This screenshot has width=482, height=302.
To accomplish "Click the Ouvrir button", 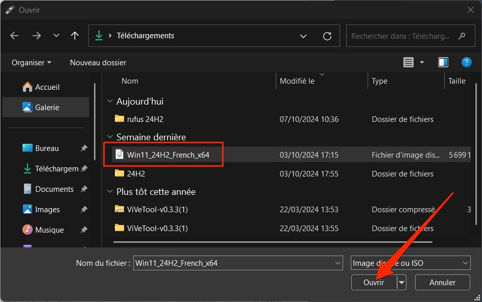I will [x=373, y=282].
